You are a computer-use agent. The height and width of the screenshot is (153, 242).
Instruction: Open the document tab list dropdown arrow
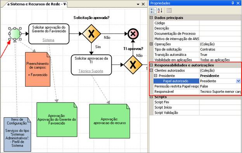(138, 4)
